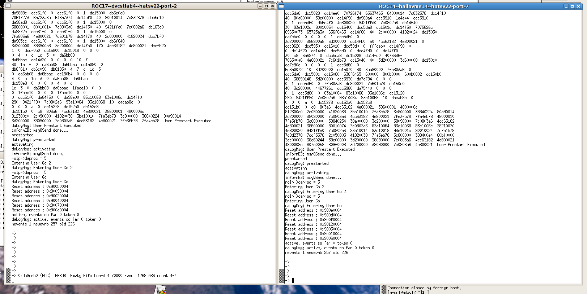Screen dimensions: 587x294
Task: Click 'Reset address : 0x90020004' in ROC17
Action: [40, 196]
